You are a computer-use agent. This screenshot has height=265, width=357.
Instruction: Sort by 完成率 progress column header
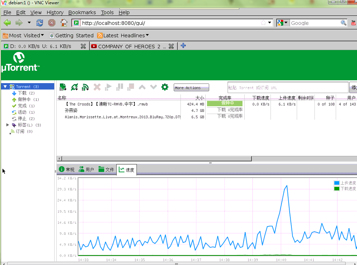click(x=225, y=98)
